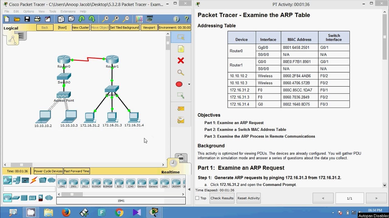Choose the Select tool in side toolbar
Screen dimensions: 389x218
coord(181,37)
